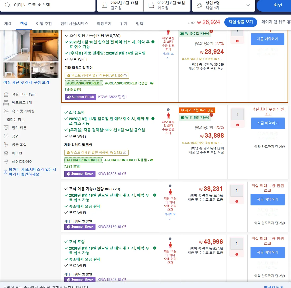Click the info icon on the ₩3,100 boost discount
Screen dimensions: 291x288
pos(125,76)
